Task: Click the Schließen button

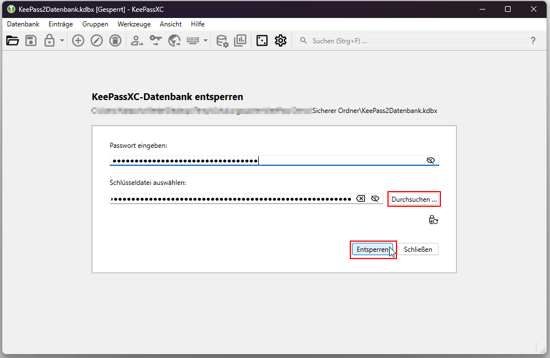Action: pos(418,250)
